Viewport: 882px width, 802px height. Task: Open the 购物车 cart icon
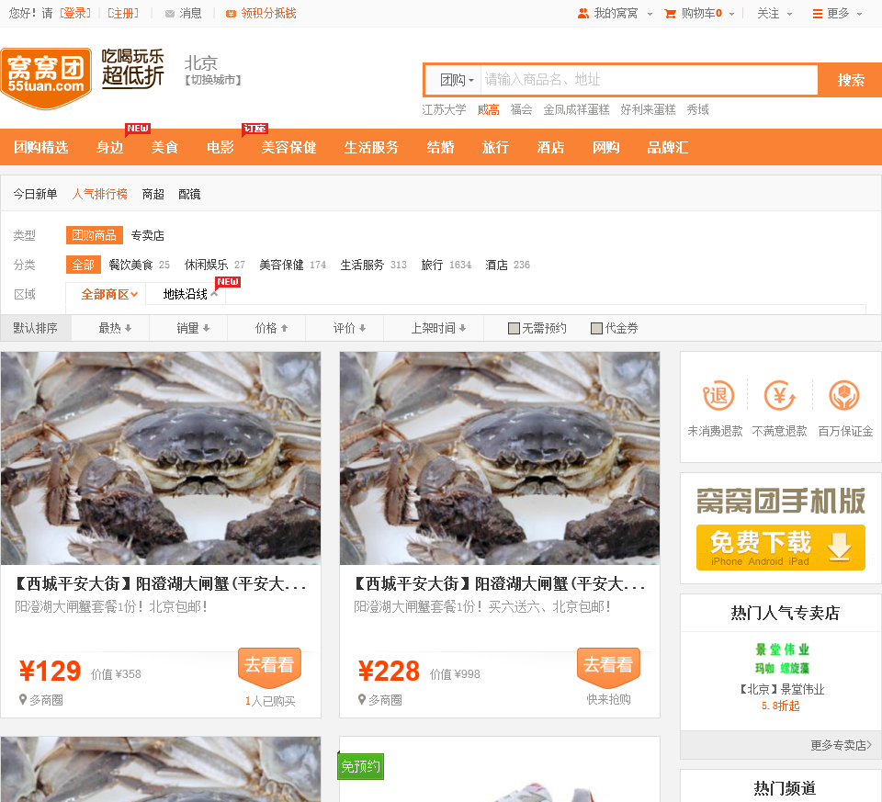pyautogui.click(x=670, y=14)
